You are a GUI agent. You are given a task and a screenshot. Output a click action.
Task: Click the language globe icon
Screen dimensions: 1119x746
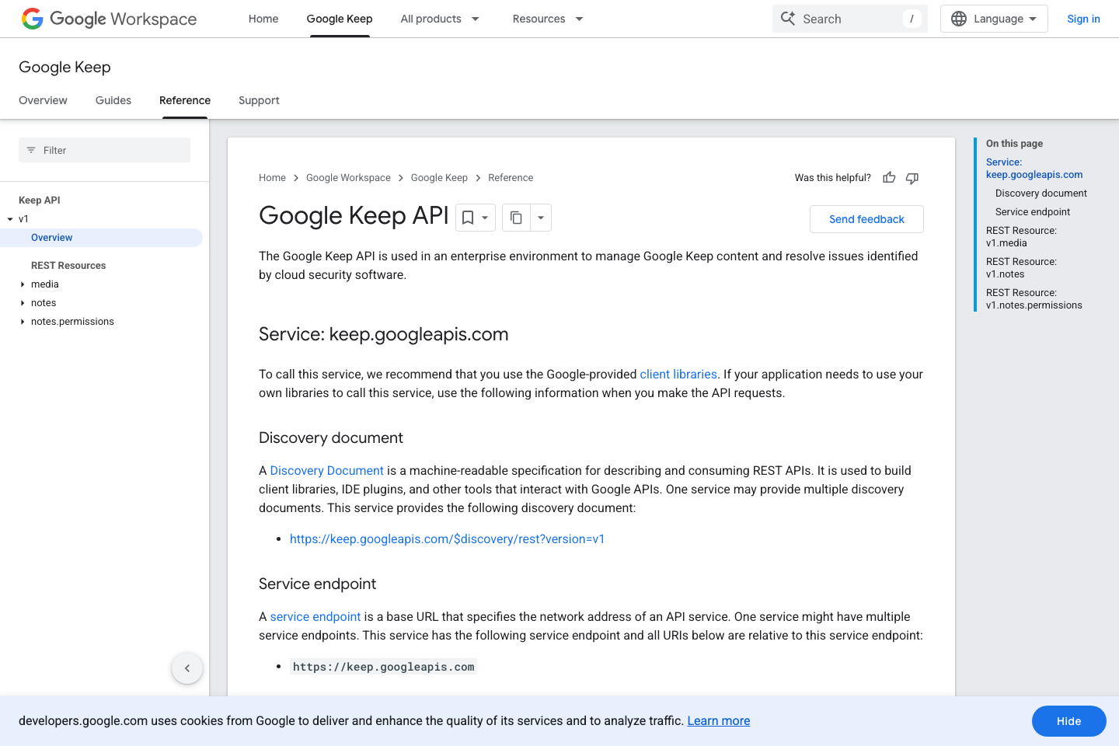coord(958,18)
